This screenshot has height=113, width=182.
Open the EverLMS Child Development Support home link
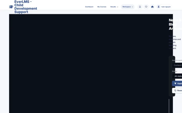click(23, 7)
